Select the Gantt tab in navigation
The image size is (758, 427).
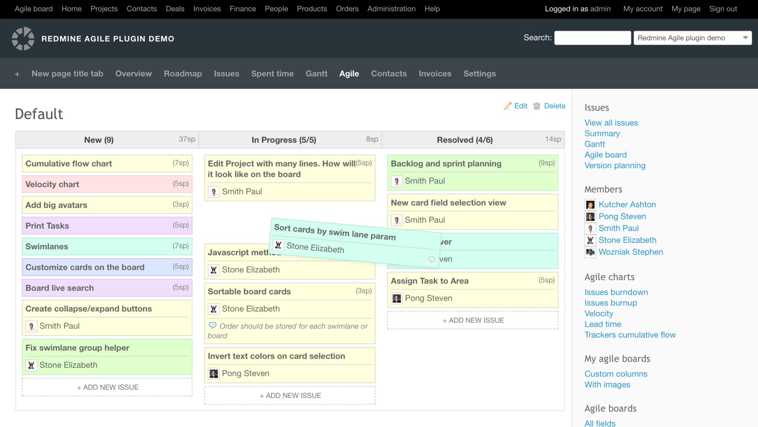point(317,73)
